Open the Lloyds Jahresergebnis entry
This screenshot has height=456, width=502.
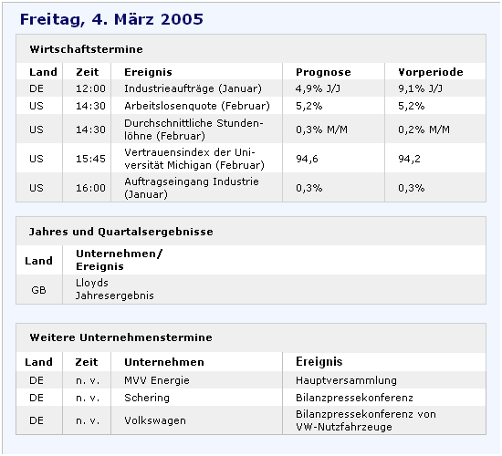pos(115,289)
